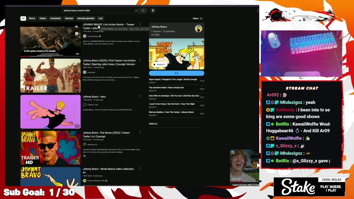The height and width of the screenshot is (199, 354).
Task: Select the Videos filter chip
Action: [x=43, y=19]
